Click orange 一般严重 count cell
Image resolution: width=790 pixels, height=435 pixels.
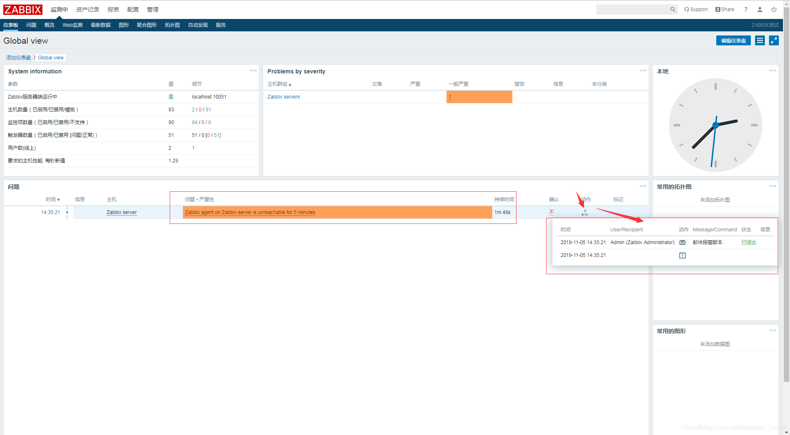tap(479, 97)
